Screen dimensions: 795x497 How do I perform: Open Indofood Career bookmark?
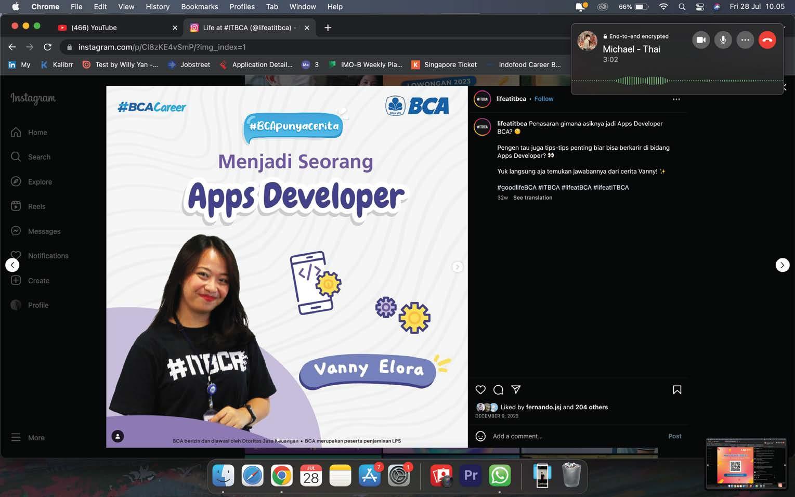524,64
